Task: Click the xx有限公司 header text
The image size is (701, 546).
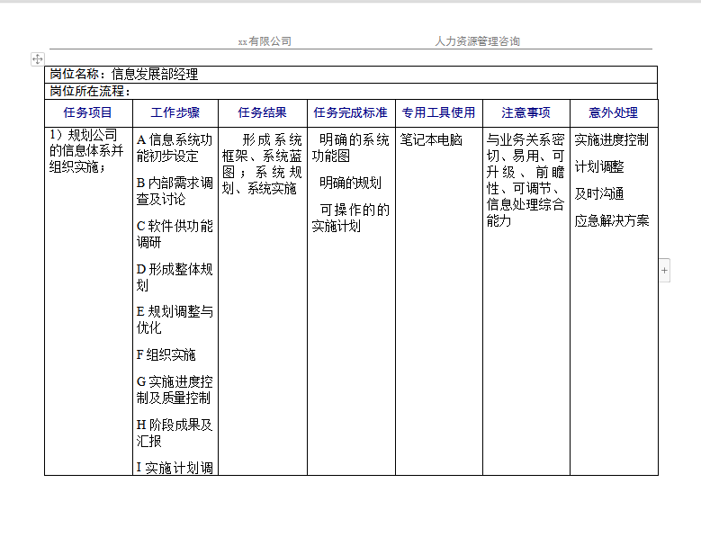Action: pyautogui.click(x=264, y=41)
